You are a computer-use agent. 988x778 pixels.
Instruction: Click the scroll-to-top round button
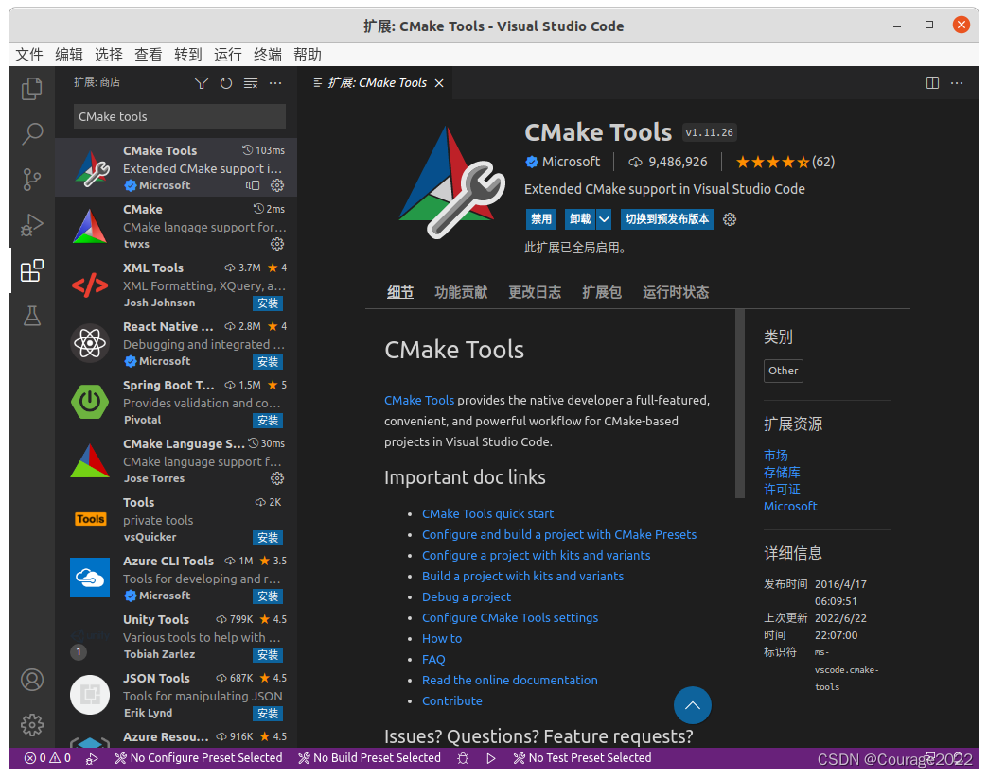(x=693, y=705)
